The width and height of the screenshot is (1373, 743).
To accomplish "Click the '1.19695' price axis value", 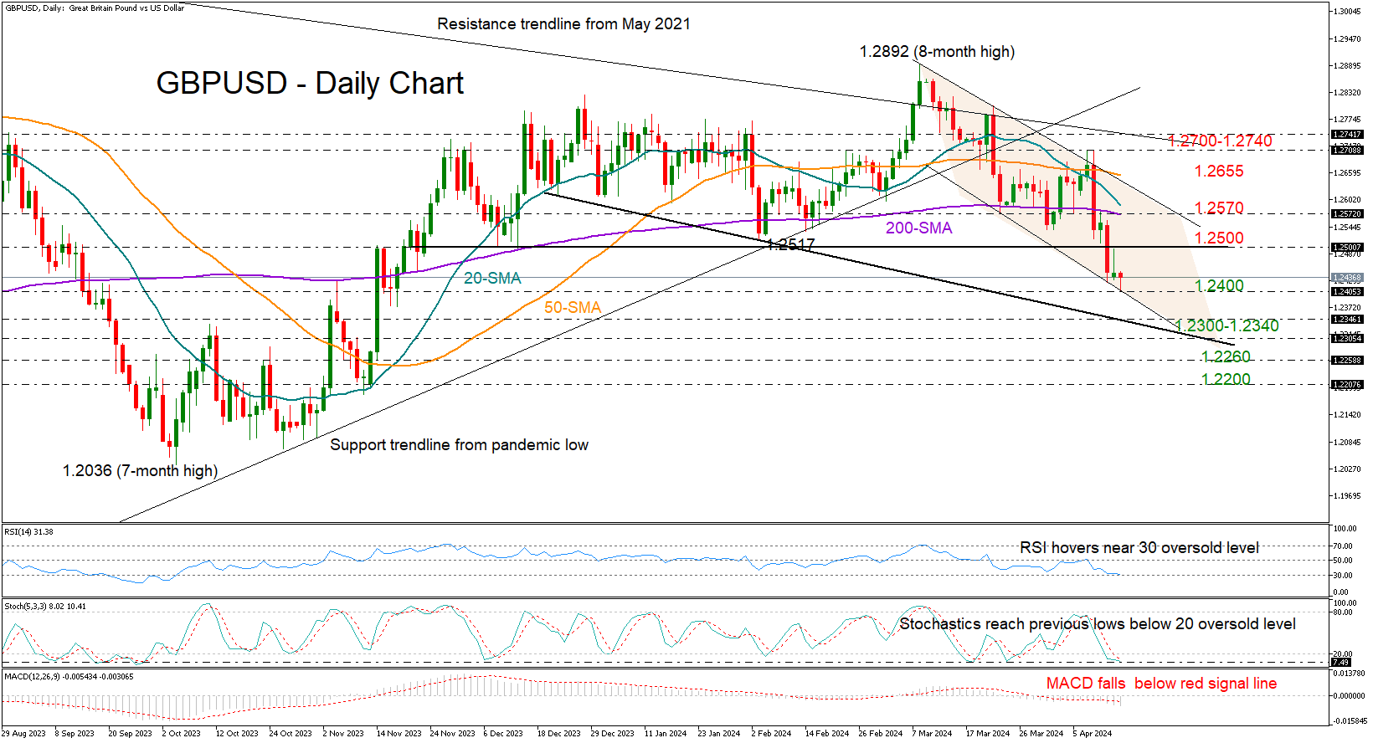I will click(1347, 495).
